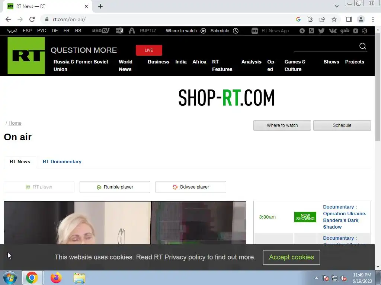Switch to RT Documentary tab
The height and width of the screenshot is (285, 381).
pos(62,162)
